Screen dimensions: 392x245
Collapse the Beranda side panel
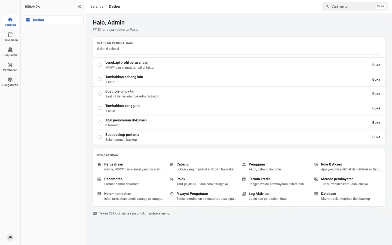pos(79,7)
